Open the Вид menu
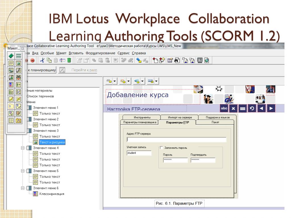Viewport: 291px width, 218px height. [35, 53]
